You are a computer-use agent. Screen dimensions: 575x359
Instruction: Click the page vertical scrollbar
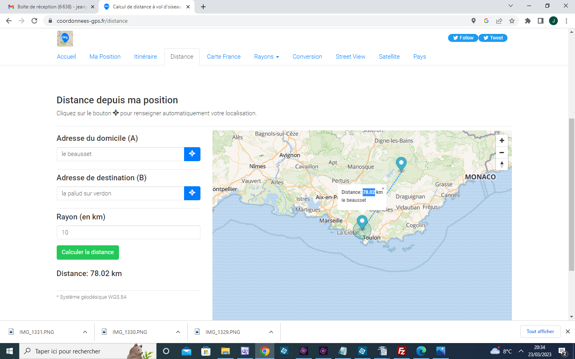571,194
